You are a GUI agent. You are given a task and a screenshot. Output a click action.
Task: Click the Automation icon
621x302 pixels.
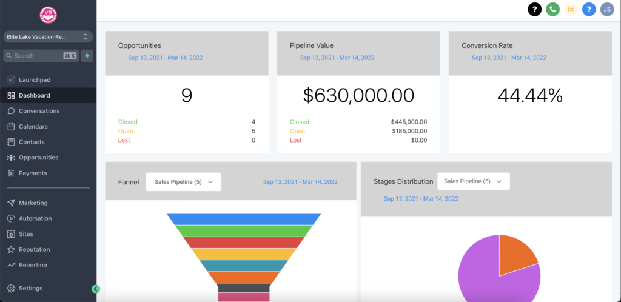pos(11,218)
